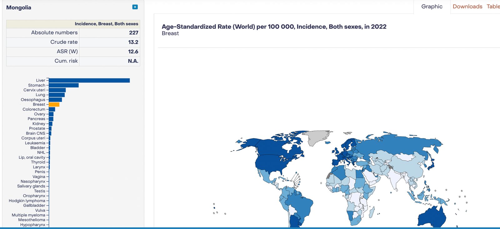Switch to the Table tab
Image resolution: width=500 pixels, height=229 pixels.
pyautogui.click(x=493, y=7)
